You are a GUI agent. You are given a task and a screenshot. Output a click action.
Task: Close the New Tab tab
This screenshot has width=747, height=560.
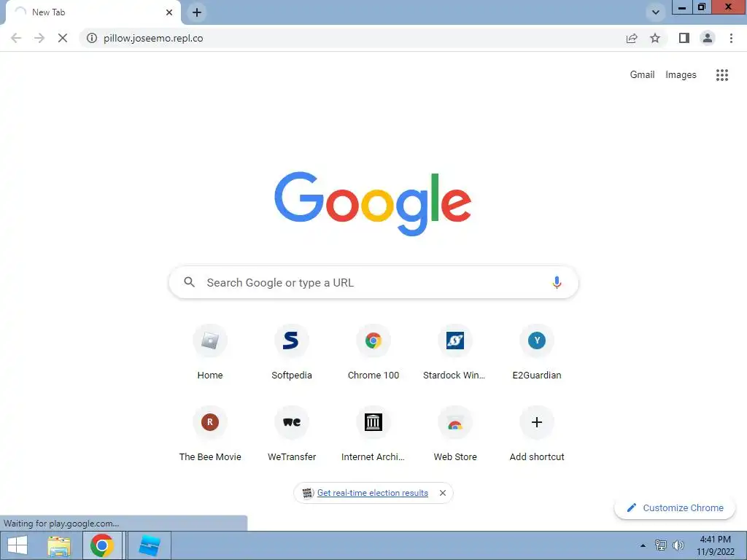tap(169, 12)
